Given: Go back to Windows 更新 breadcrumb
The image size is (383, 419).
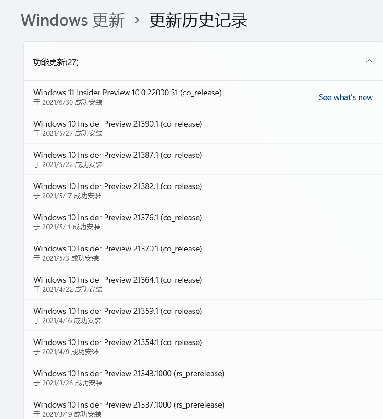Looking at the screenshot, I should point(72,20).
